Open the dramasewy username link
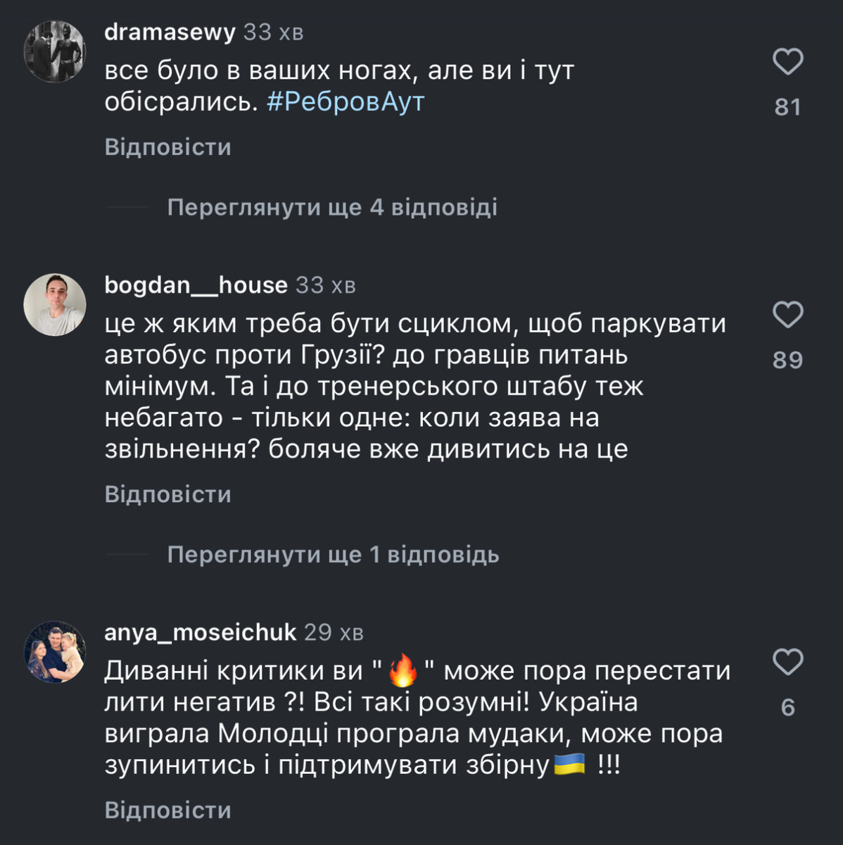The height and width of the screenshot is (845, 843). 170,32
